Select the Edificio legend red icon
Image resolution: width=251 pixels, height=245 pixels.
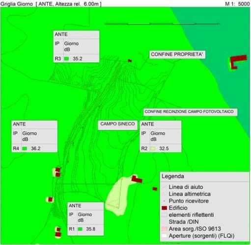click(x=164, y=208)
